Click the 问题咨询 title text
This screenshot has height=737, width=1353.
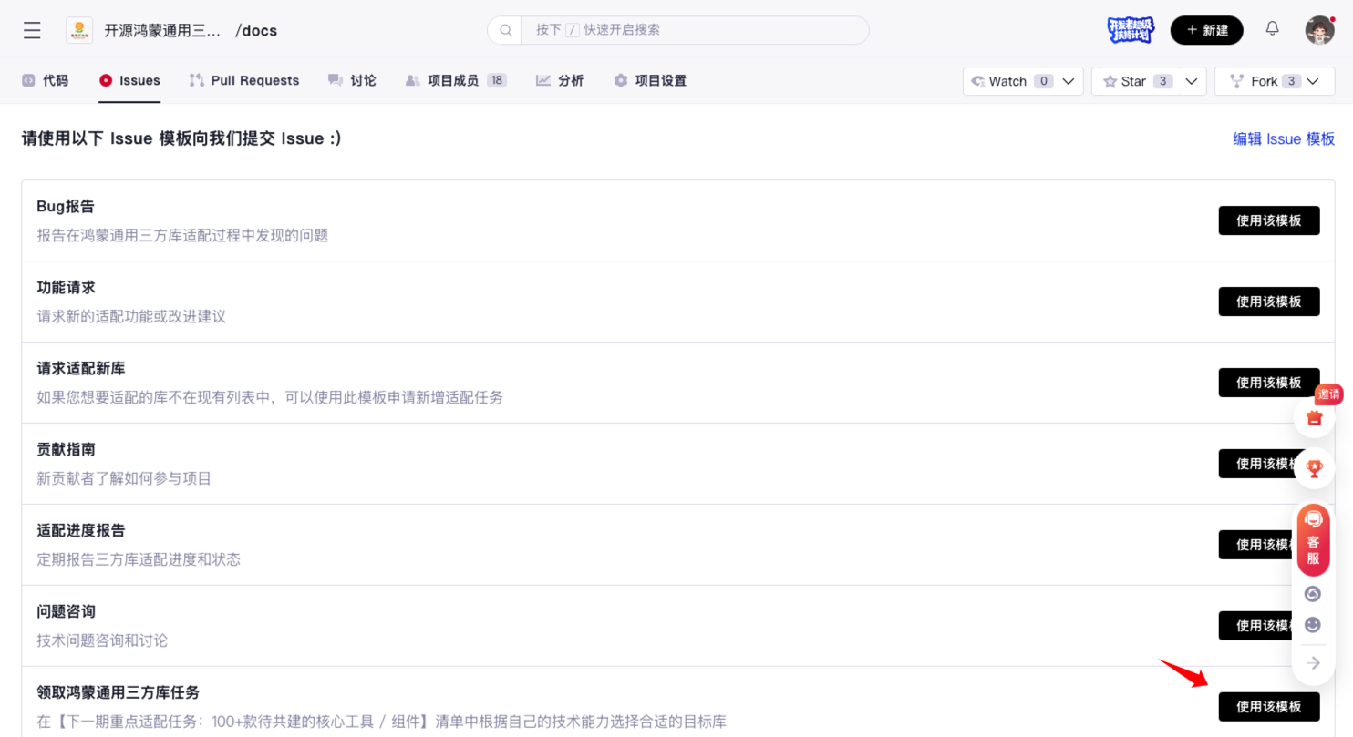click(x=66, y=611)
